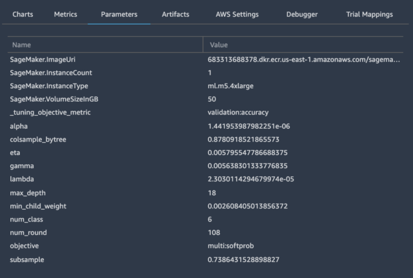Select the max_depth parameter name
This screenshot has width=413, height=278.
click(x=28, y=193)
